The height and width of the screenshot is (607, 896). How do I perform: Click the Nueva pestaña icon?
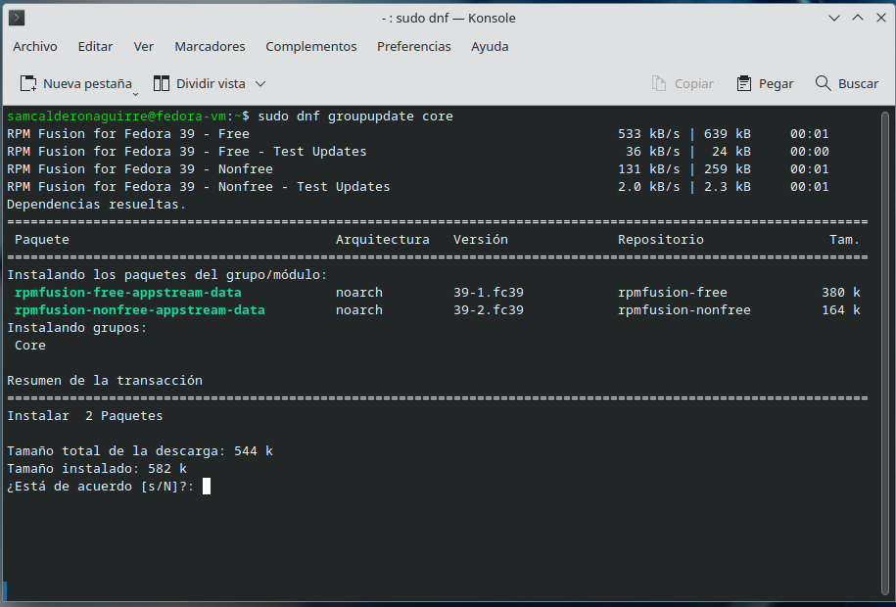point(28,84)
